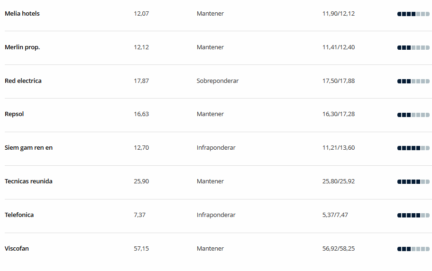Click the Repsol rating bar indicator

(413, 115)
